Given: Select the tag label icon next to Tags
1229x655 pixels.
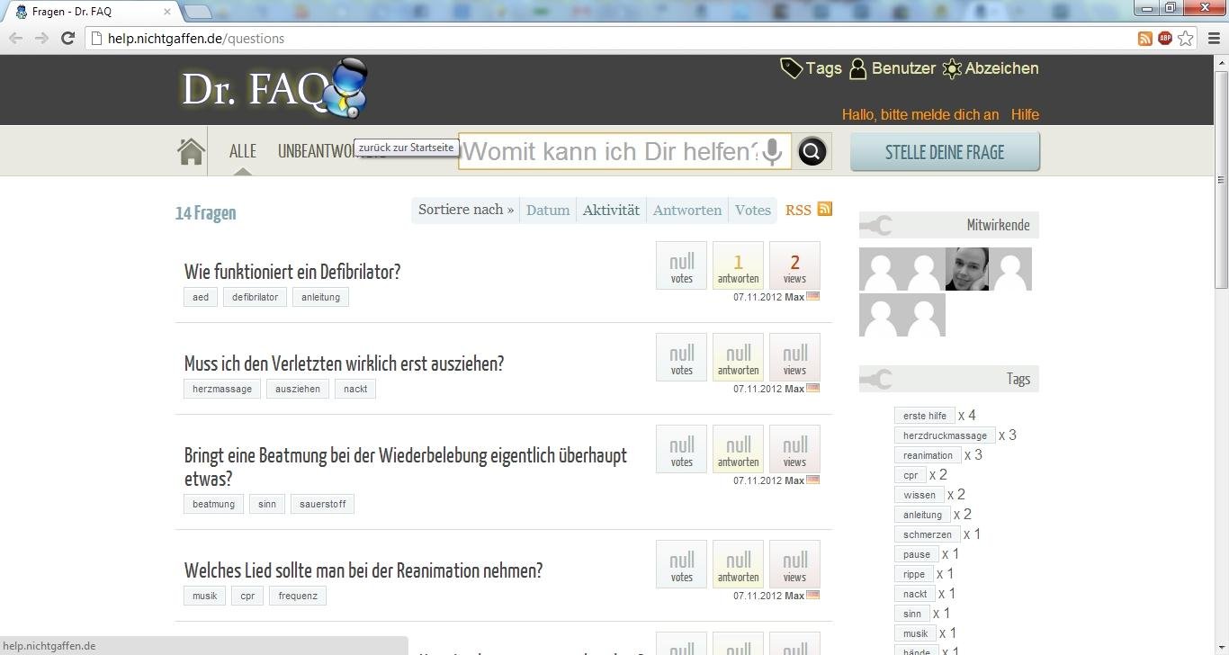Looking at the screenshot, I should pyautogui.click(x=790, y=67).
